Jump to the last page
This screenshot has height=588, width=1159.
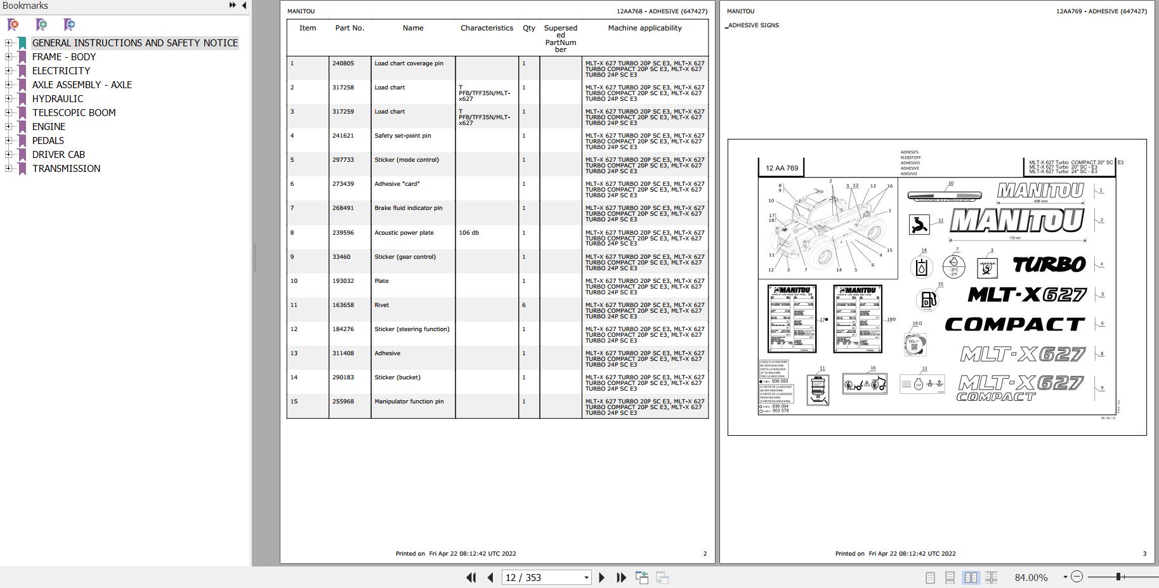[622, 577]
